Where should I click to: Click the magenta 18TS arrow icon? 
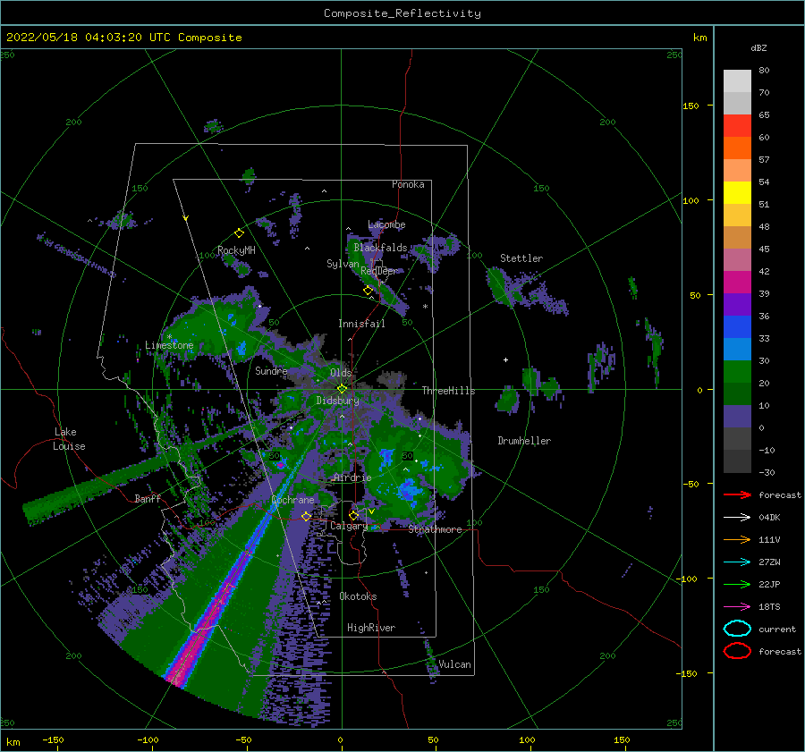point(737,607)
